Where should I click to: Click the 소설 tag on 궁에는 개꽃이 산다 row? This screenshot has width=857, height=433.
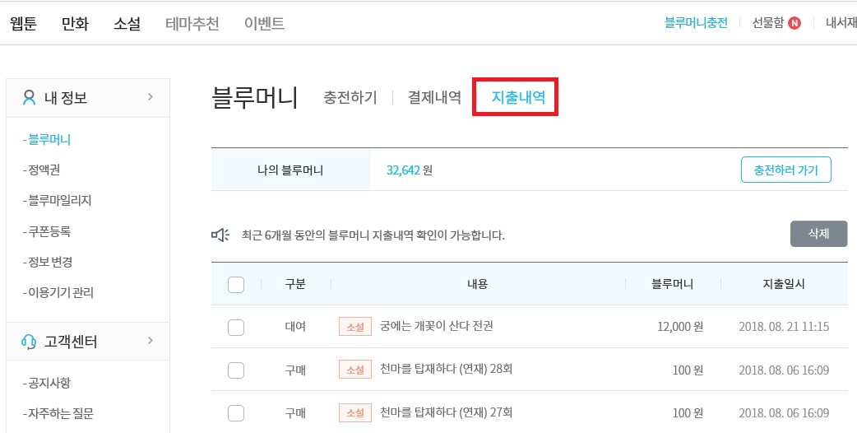355,327
